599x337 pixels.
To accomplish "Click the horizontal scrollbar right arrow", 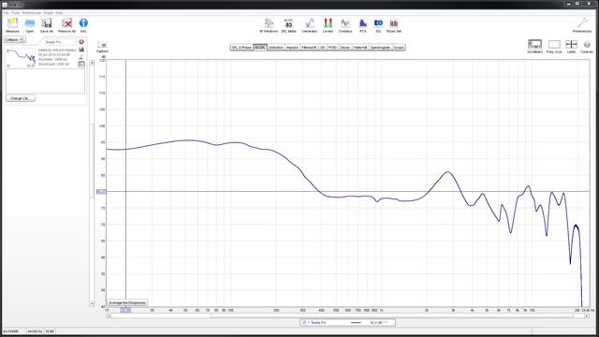I will [x=587, y=316].
